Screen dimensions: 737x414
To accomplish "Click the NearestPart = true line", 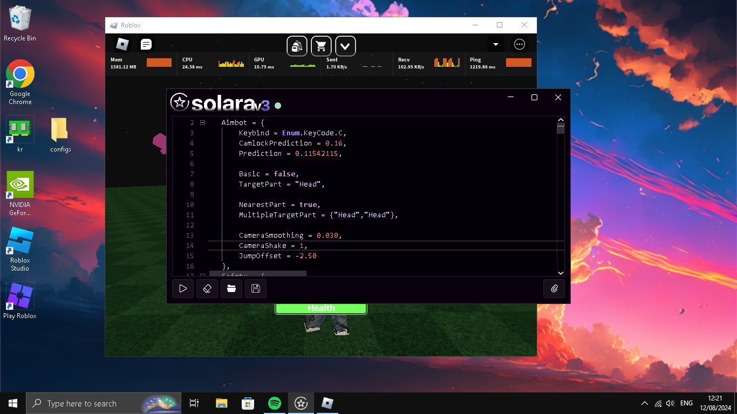I will 279,205.
